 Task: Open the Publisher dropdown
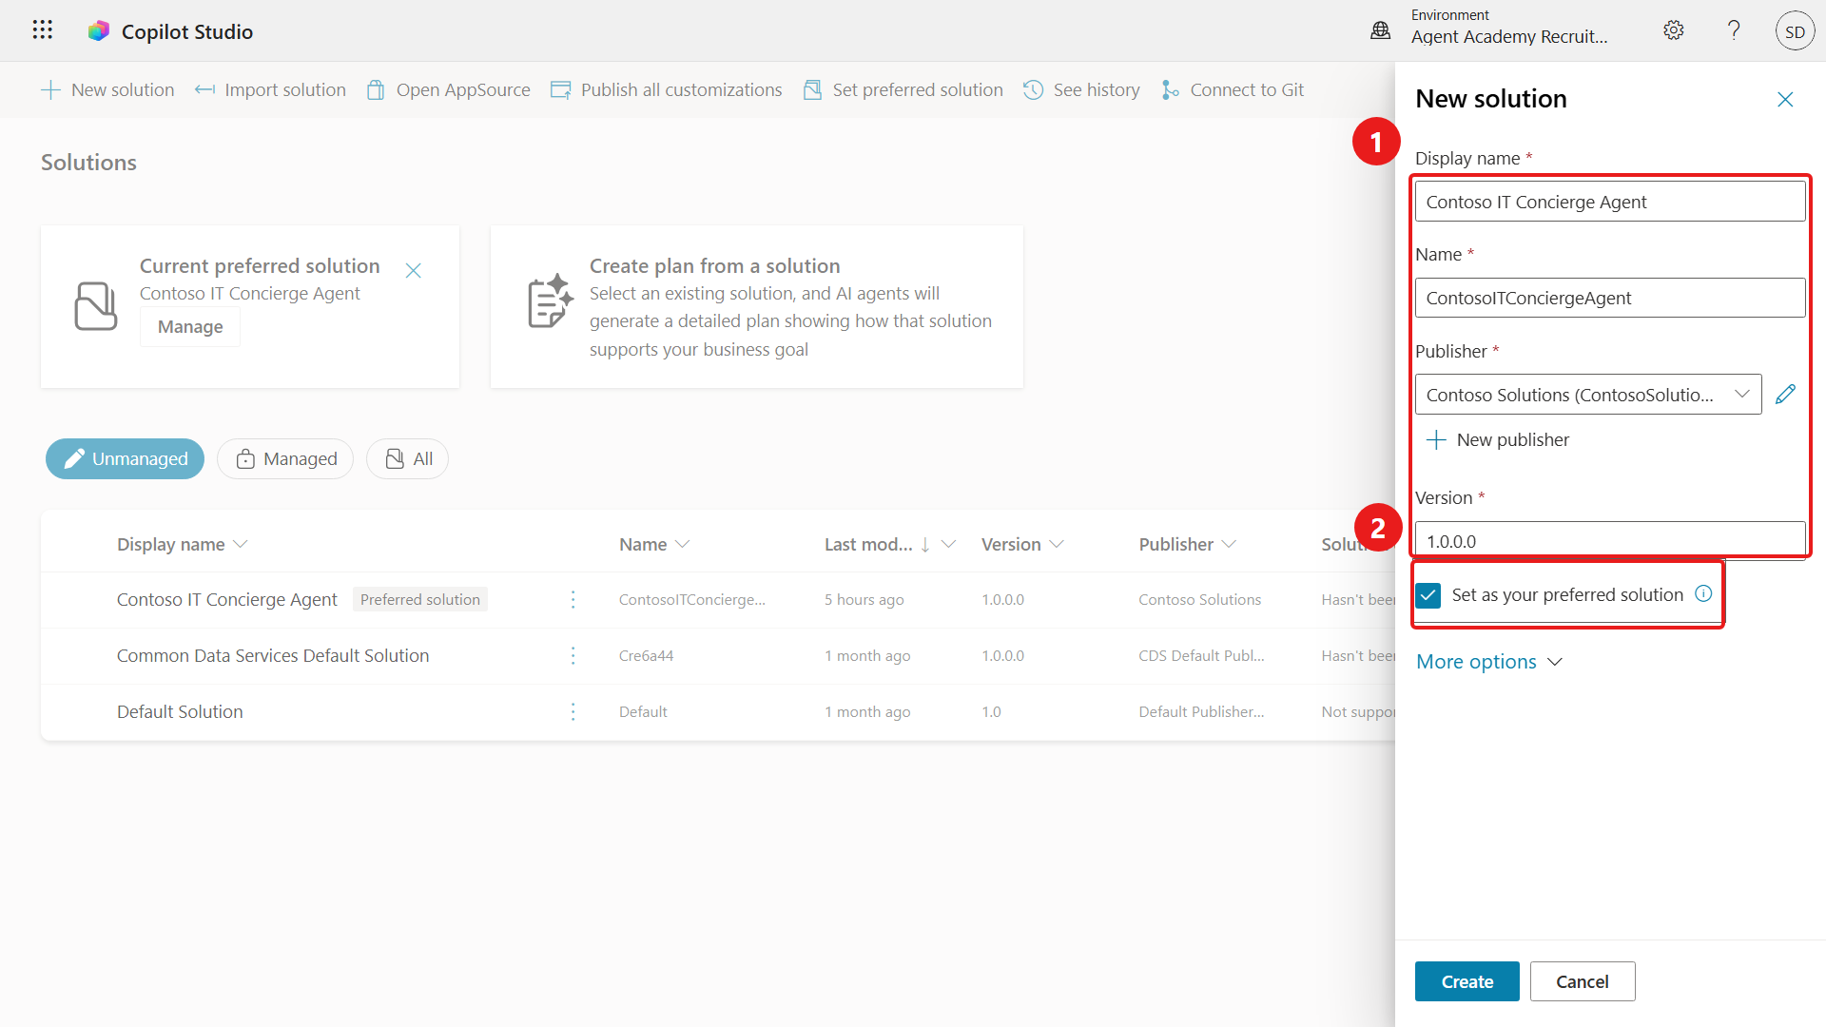pyautogui.click(x=1587, y=394)
